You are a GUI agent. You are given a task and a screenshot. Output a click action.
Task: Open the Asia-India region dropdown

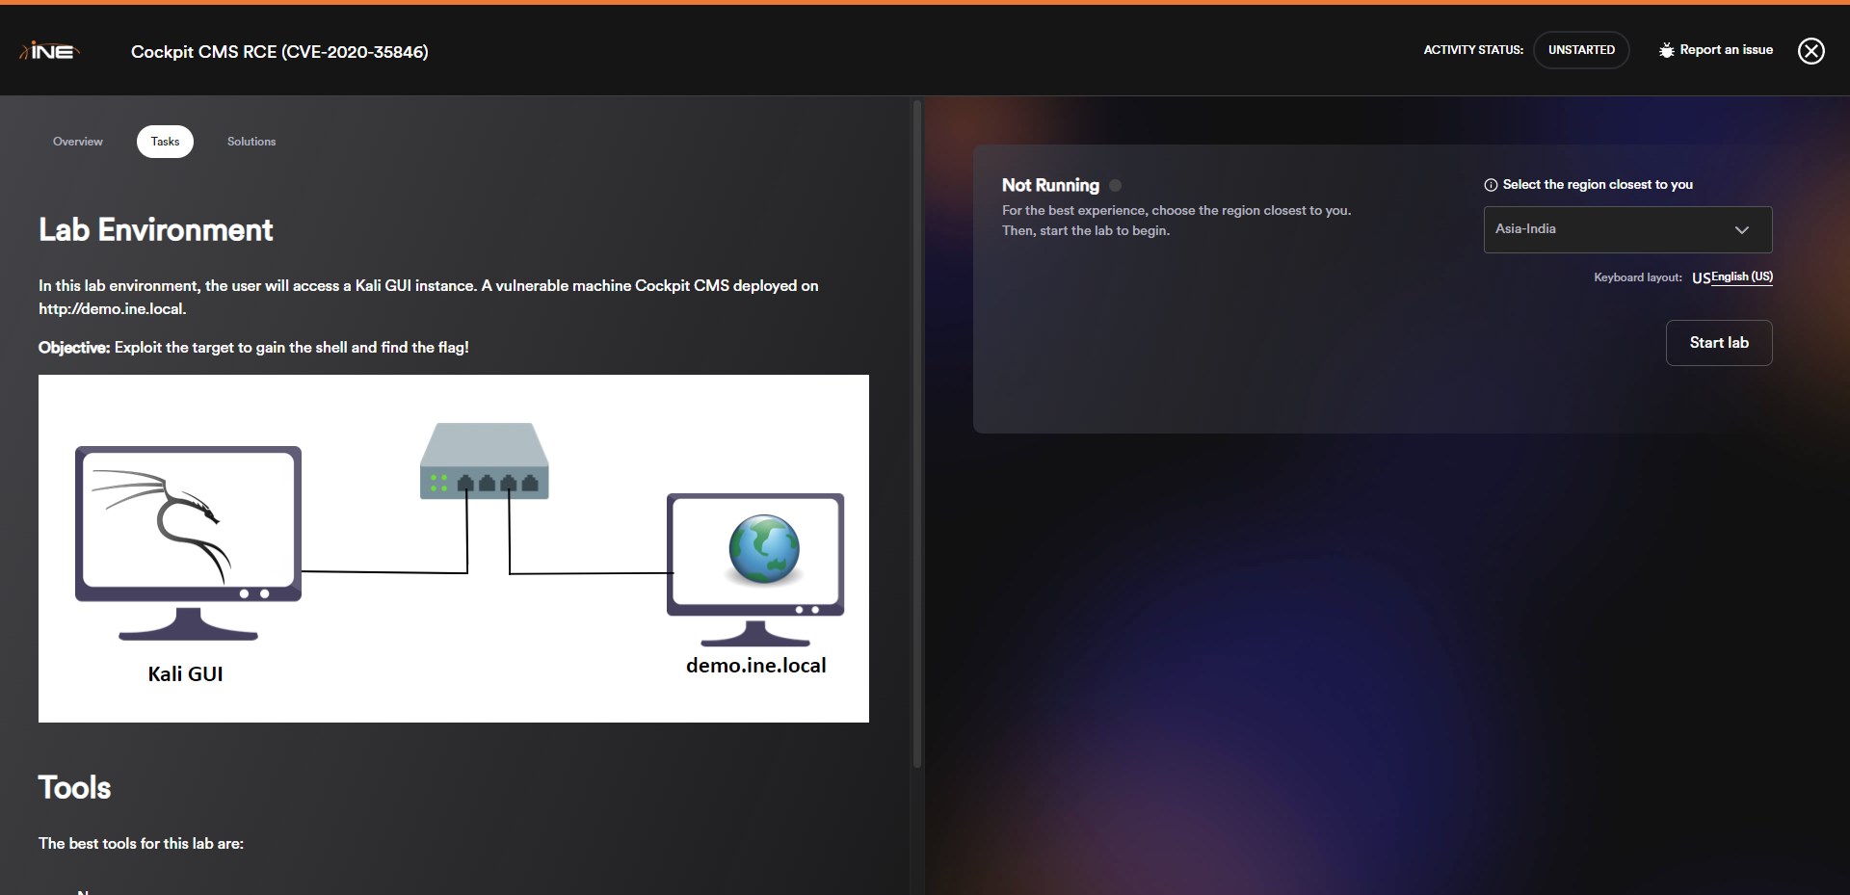pyautogui.click(x=1627, y=229)
